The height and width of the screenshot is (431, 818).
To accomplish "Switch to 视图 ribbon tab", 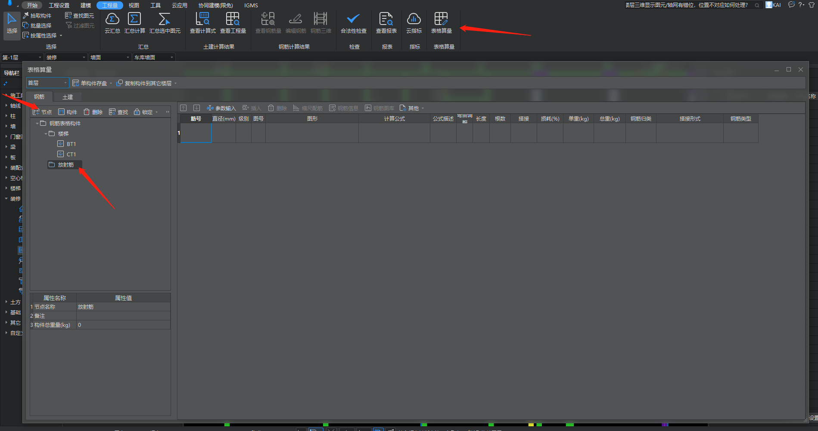I will tap(134, 5).
